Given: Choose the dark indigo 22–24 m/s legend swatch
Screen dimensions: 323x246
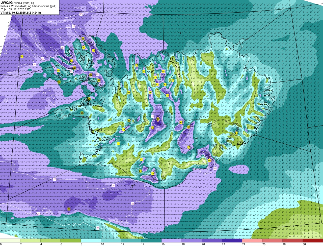Looking at the screenshot, I should [232, 240].
